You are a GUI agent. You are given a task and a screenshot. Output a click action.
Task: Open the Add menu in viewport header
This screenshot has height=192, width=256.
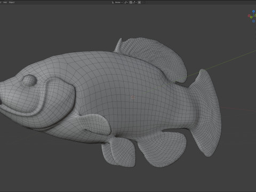click(5, 2)
